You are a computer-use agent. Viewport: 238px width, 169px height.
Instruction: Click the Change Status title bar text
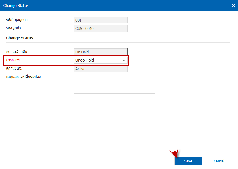16,6
